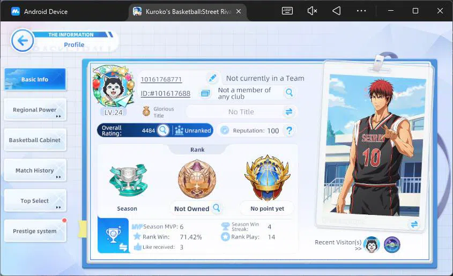This screenshot has width=453, height=276.
Task: Swap the stats panel using the trophy icon
Action: [x=113, y=235]
